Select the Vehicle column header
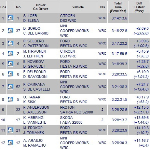 click(x=78, y=7)
